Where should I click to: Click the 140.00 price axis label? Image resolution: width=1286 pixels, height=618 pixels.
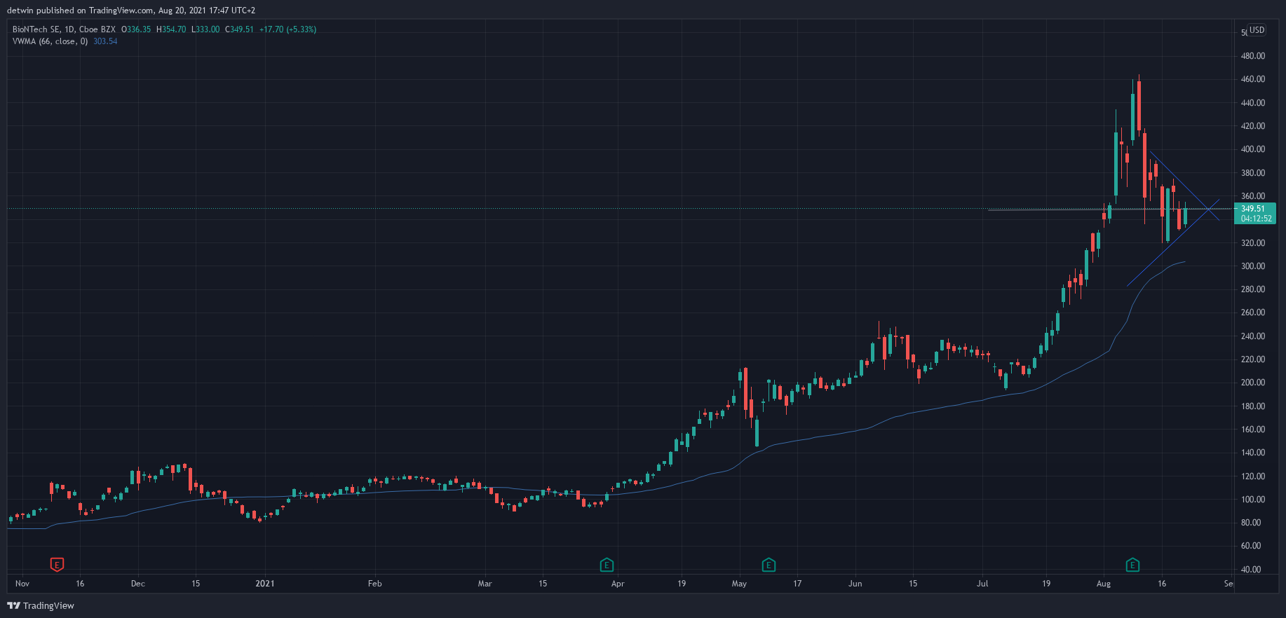pyautogui.click(x=1253, y=453)
